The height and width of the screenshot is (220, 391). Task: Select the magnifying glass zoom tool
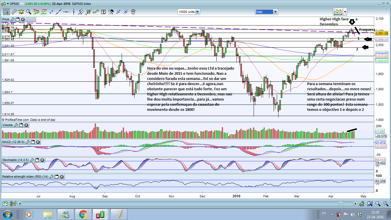pyautogui.click(x=29, y=12)
